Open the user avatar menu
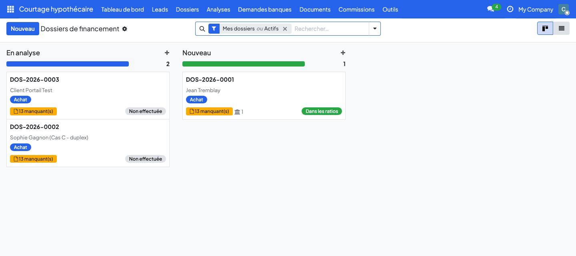Image resolution: width=576 pixels, height=256 pixels. point(564,9)
